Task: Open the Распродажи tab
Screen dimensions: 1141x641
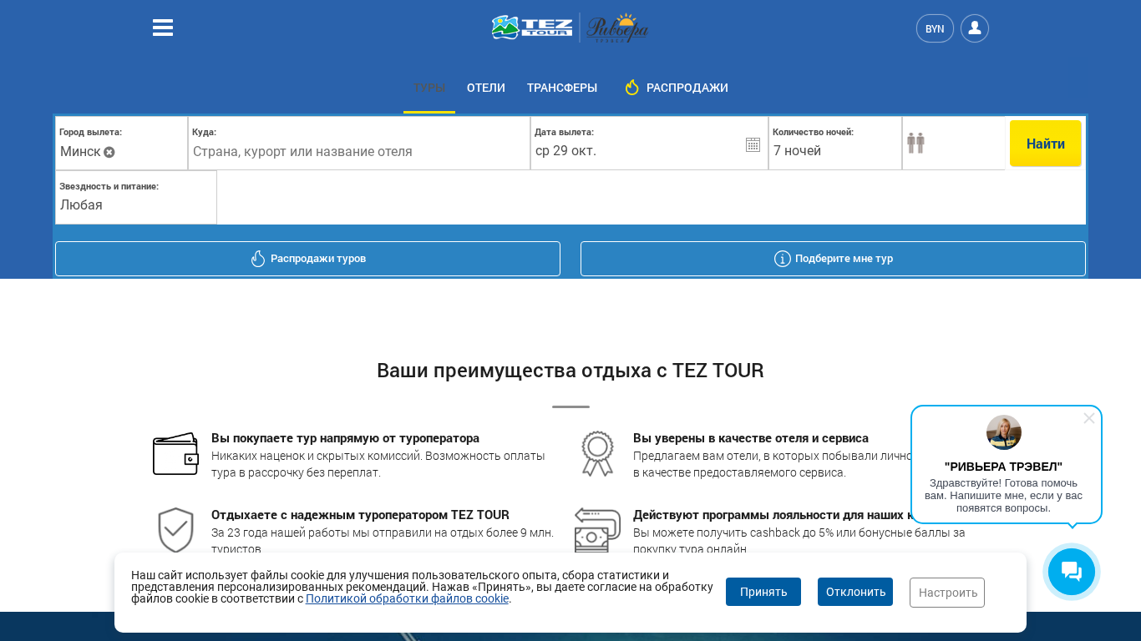Action: [x=677, y=88]
